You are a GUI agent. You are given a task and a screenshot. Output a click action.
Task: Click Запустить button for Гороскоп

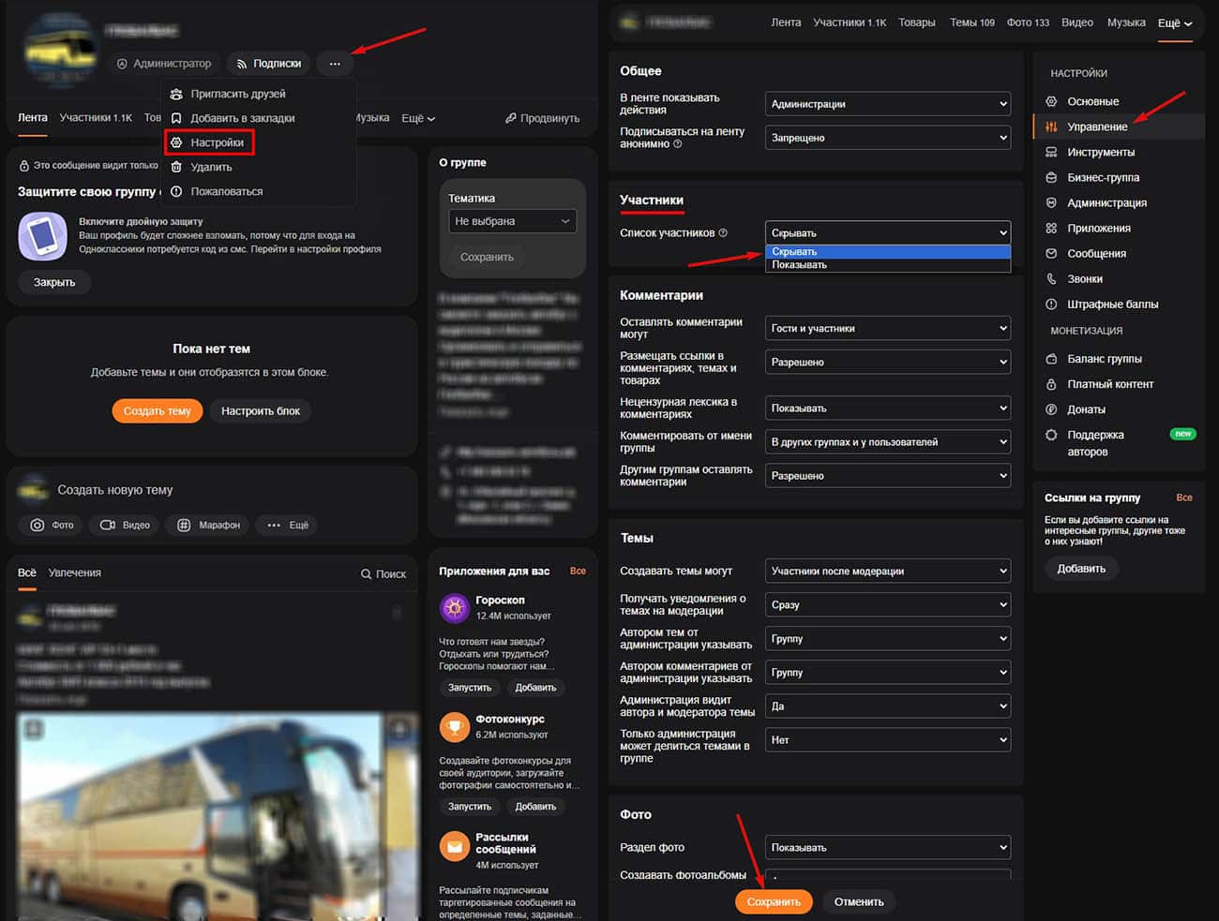tap(470, 688)
